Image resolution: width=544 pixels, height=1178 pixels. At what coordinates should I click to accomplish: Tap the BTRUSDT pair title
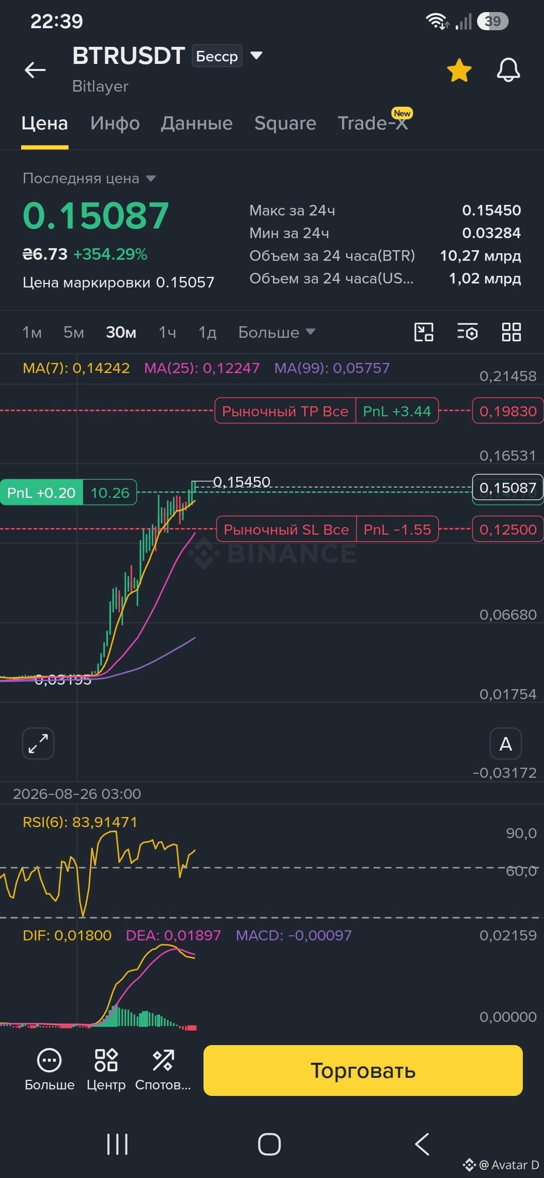coord(128,56)
